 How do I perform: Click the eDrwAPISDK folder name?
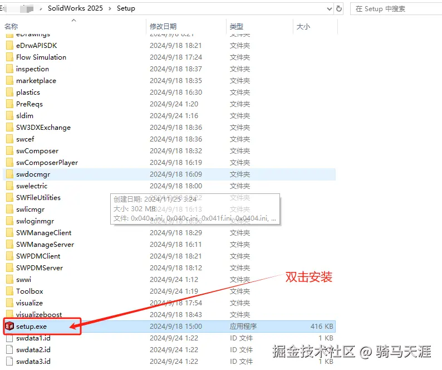(x=36, y=46)
